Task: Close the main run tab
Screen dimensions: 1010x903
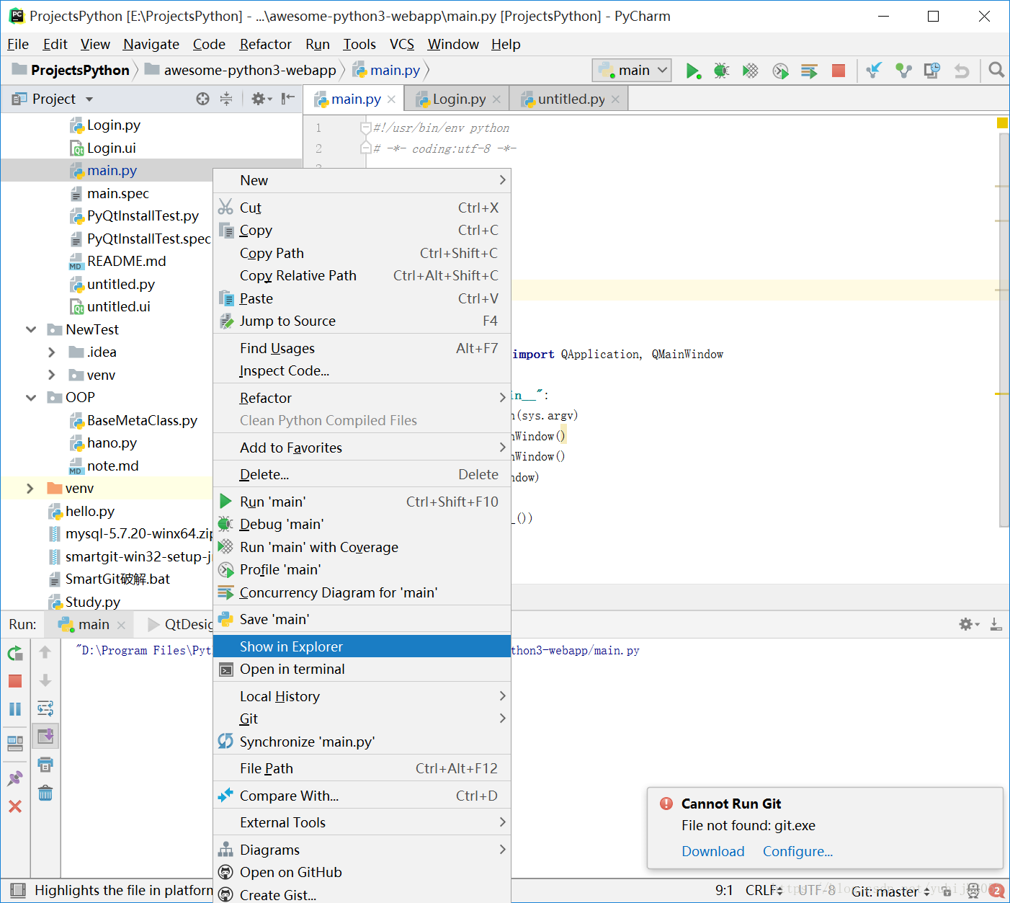Action: (x=121, y=625)
